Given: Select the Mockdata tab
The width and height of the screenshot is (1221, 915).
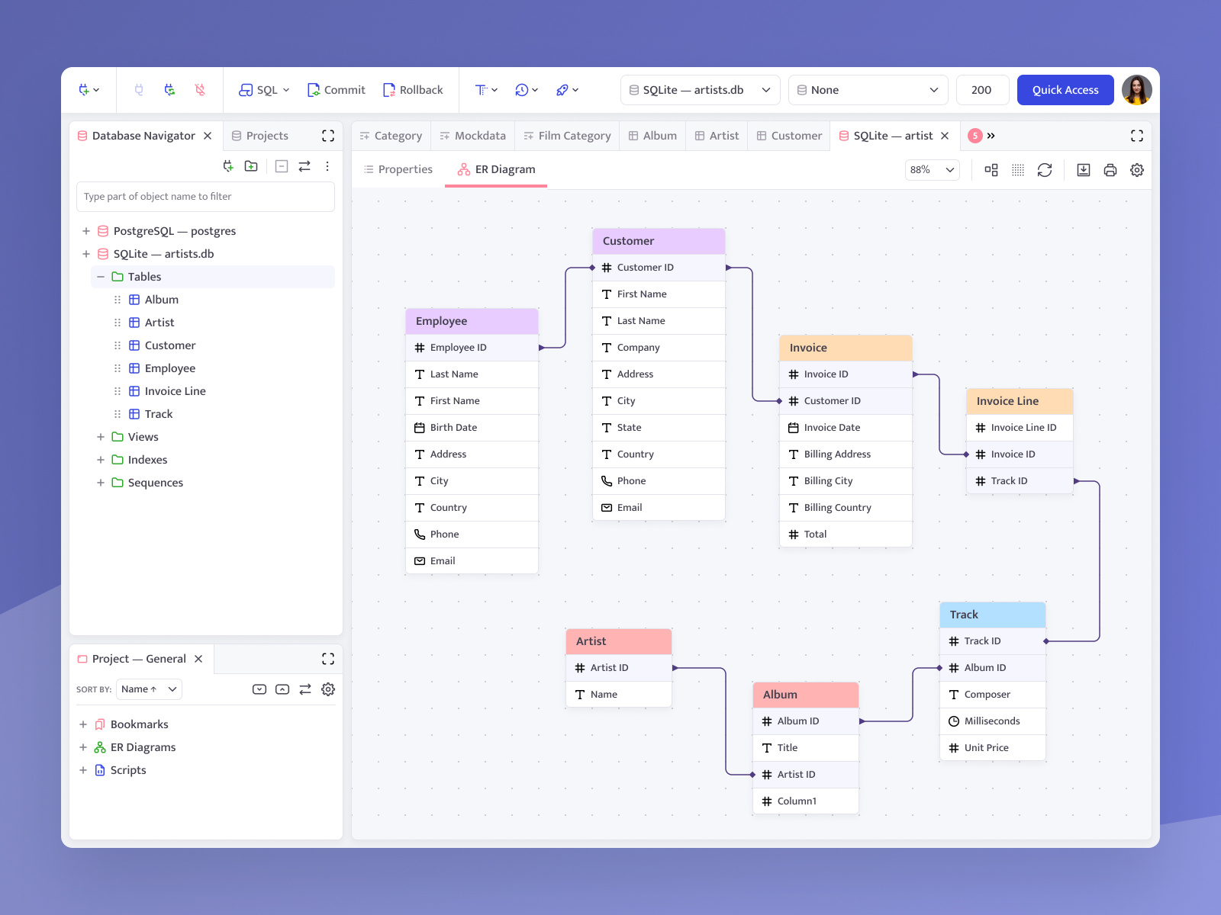Looking at the screenshot, I should pyautogui.click(x=472, y=135).
